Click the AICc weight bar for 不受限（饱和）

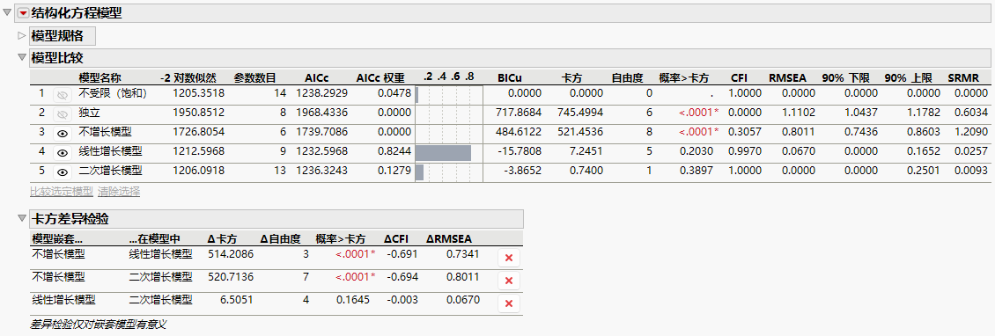click(x=416, y=94)
